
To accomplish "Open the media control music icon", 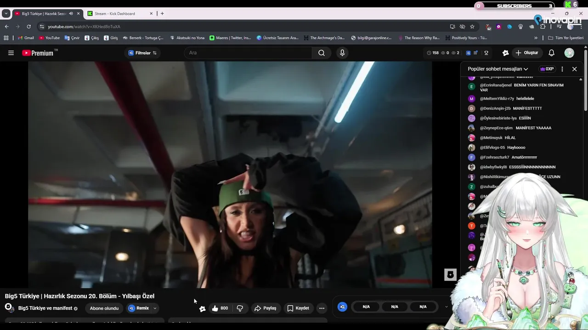I will [x=559, y=27].
